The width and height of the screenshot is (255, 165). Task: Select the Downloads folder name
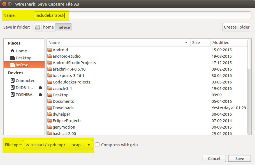(63, 108)
